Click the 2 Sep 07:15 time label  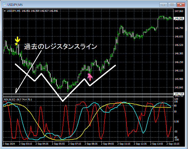tap(75, 144)
